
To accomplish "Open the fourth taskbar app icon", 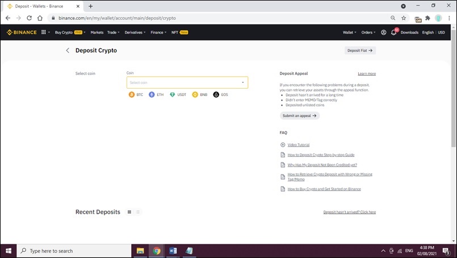I will [189, 251].
